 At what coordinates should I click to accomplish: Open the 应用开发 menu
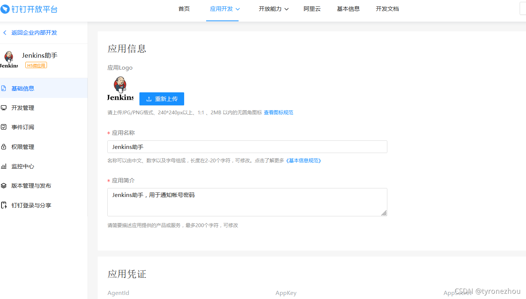221,9
